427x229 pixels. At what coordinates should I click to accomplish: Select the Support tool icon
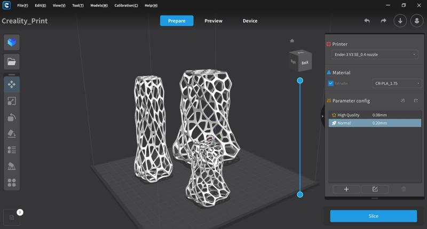pyautogui.click(x=12, y=166)
